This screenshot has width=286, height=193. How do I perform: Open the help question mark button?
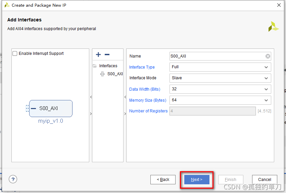pyautogui.click(x=13, y=179)
